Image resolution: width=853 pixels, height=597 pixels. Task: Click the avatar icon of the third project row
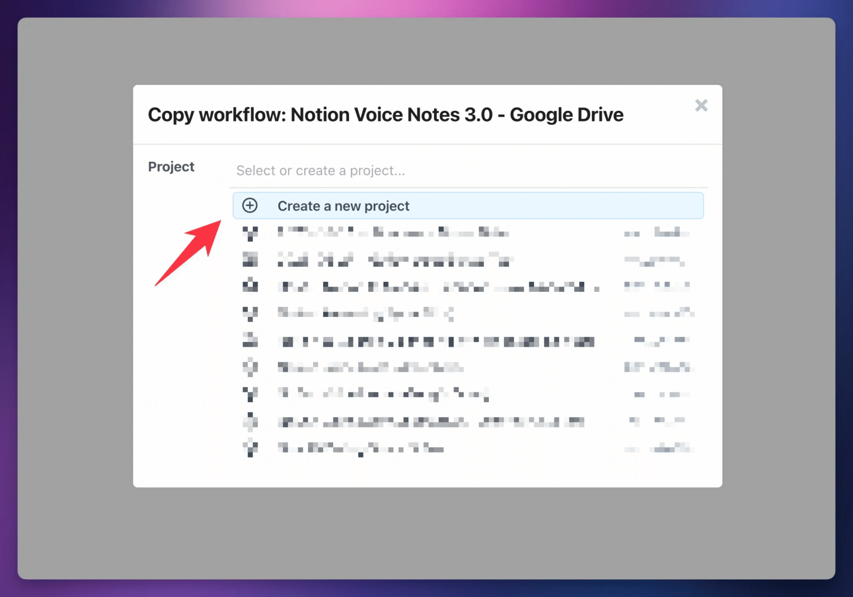[250, 287]
